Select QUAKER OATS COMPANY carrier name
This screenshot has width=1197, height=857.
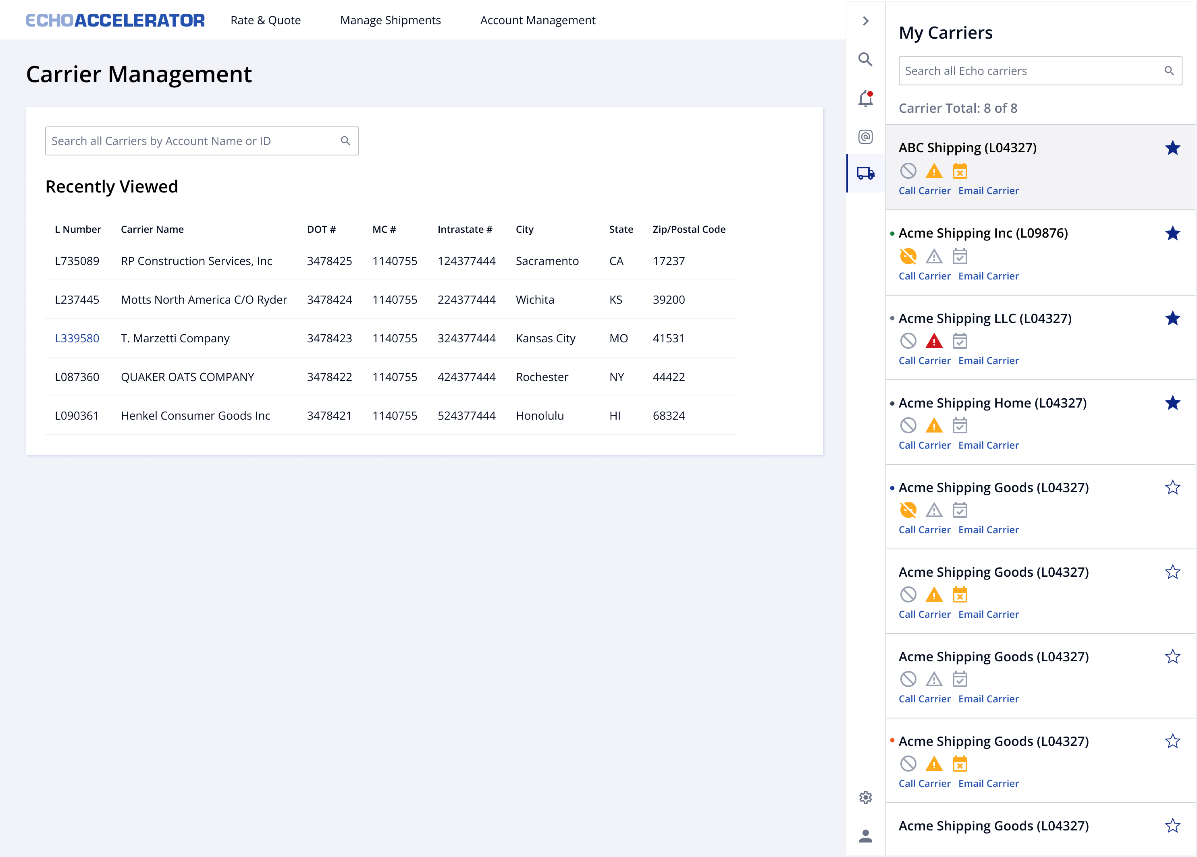pos(187,377)
